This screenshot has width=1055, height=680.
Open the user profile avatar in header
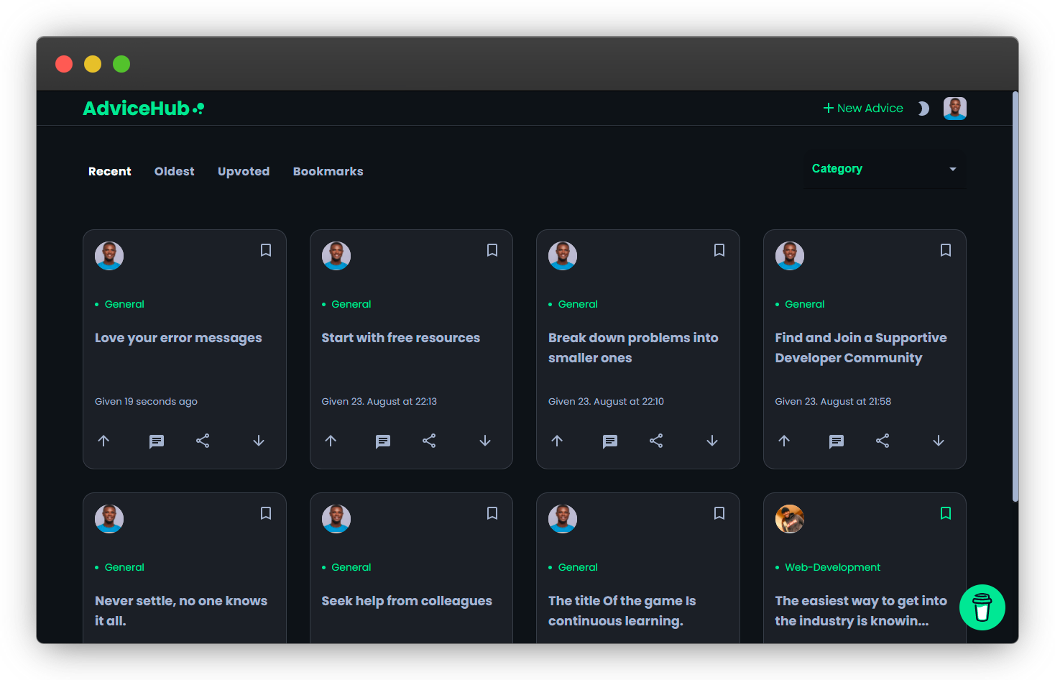coord(955,109)
